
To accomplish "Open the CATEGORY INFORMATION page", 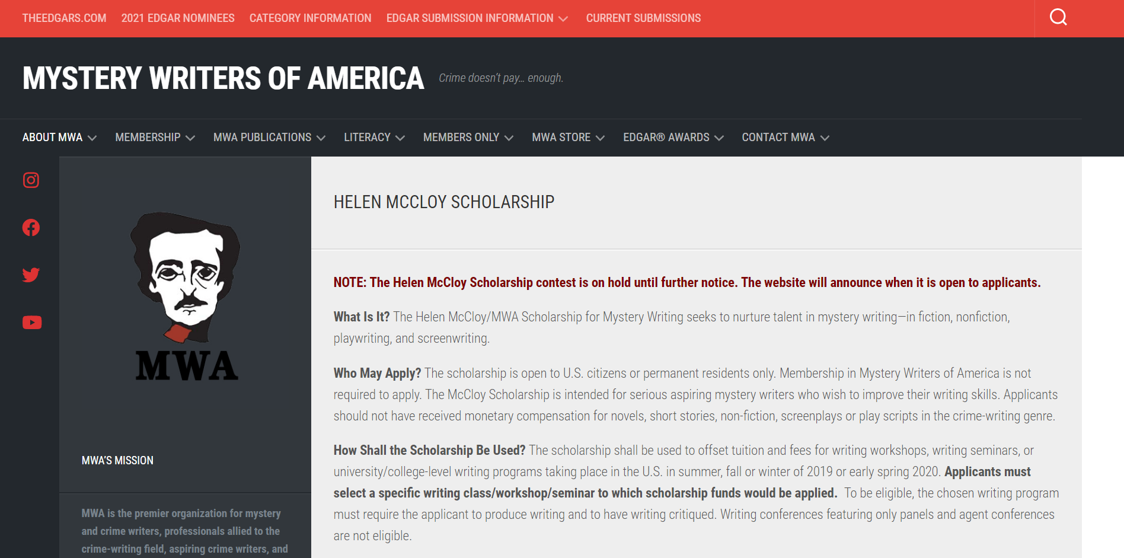I will coord(310,18).
